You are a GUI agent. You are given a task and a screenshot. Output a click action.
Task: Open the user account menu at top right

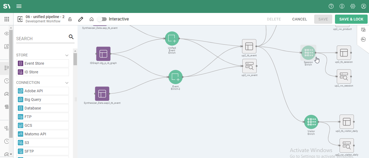click(363, 6)
